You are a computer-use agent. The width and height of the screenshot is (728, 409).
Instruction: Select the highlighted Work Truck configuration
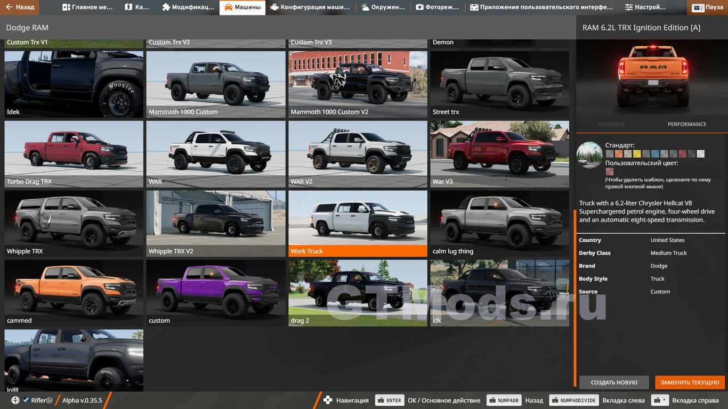(x=358, y=224)
